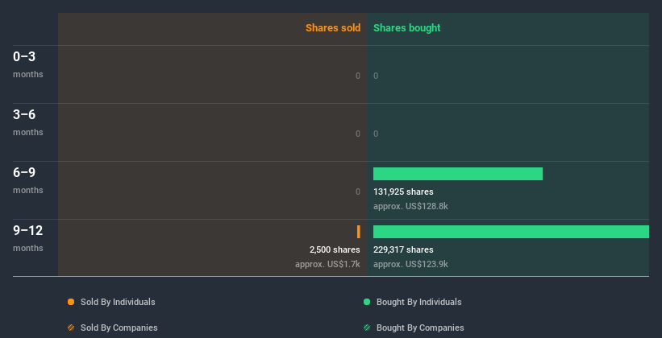
Task: Click the 9–12 months row label
Action: (x=28, y=238)
